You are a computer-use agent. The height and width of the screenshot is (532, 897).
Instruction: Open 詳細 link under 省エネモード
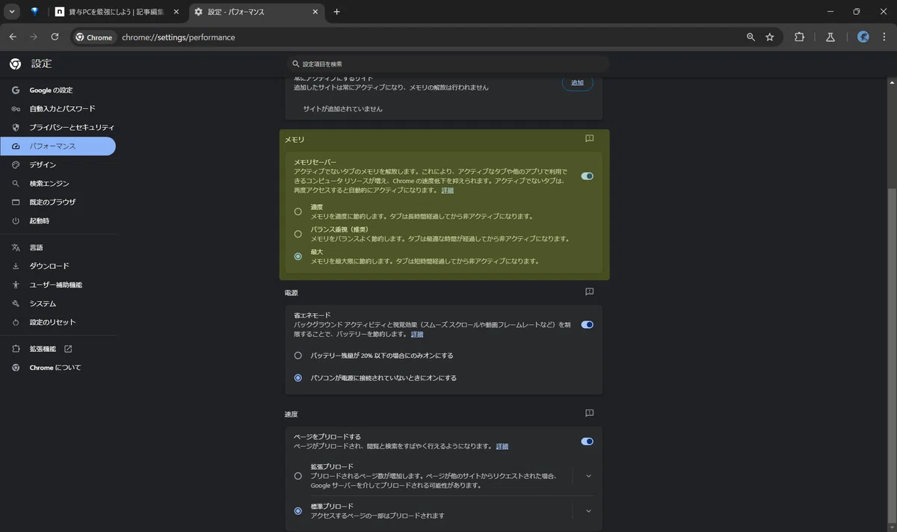[x=417, y=334]
